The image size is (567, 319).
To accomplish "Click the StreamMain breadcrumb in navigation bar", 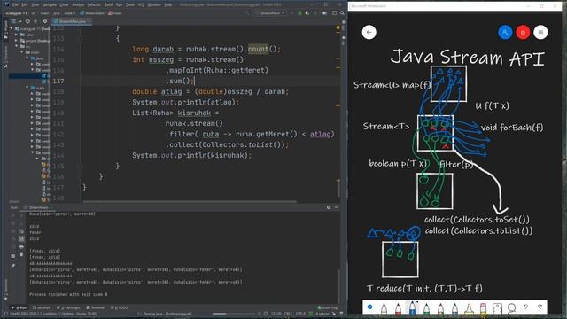I will pos(92,13).
